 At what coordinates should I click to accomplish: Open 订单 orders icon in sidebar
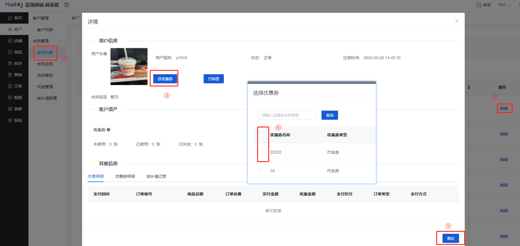coord(10,86)
